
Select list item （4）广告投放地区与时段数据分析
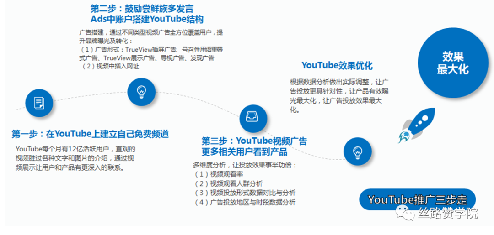tap(244, 203)
